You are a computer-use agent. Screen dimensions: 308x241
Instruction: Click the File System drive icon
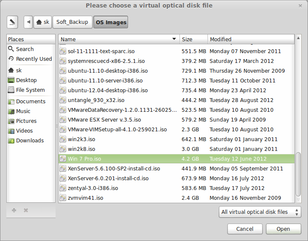(11, 90)
